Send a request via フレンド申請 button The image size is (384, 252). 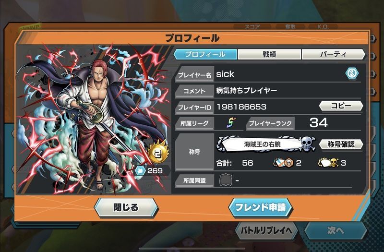261,208
